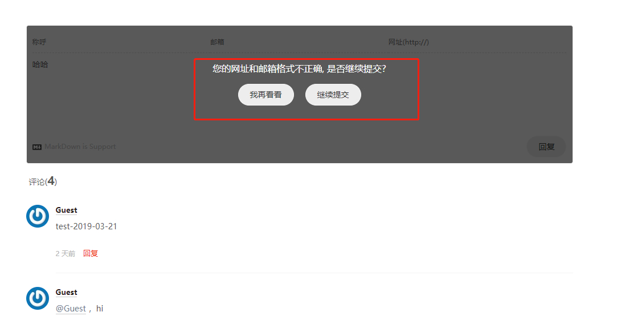Click the dialog warning message text
The image size is (617, 324).
click(x=300, y=69)
